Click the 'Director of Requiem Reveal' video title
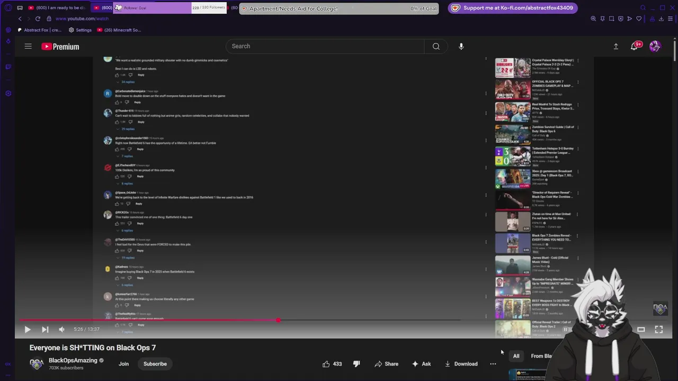Image resolution: width=678 pixels, height=381 pixels. (551, 195)
